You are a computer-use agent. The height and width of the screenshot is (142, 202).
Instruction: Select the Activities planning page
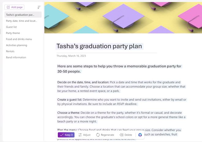tap(17, 45)
